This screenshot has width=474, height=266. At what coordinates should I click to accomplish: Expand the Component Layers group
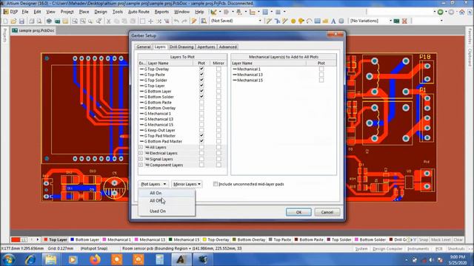[141, 166]
